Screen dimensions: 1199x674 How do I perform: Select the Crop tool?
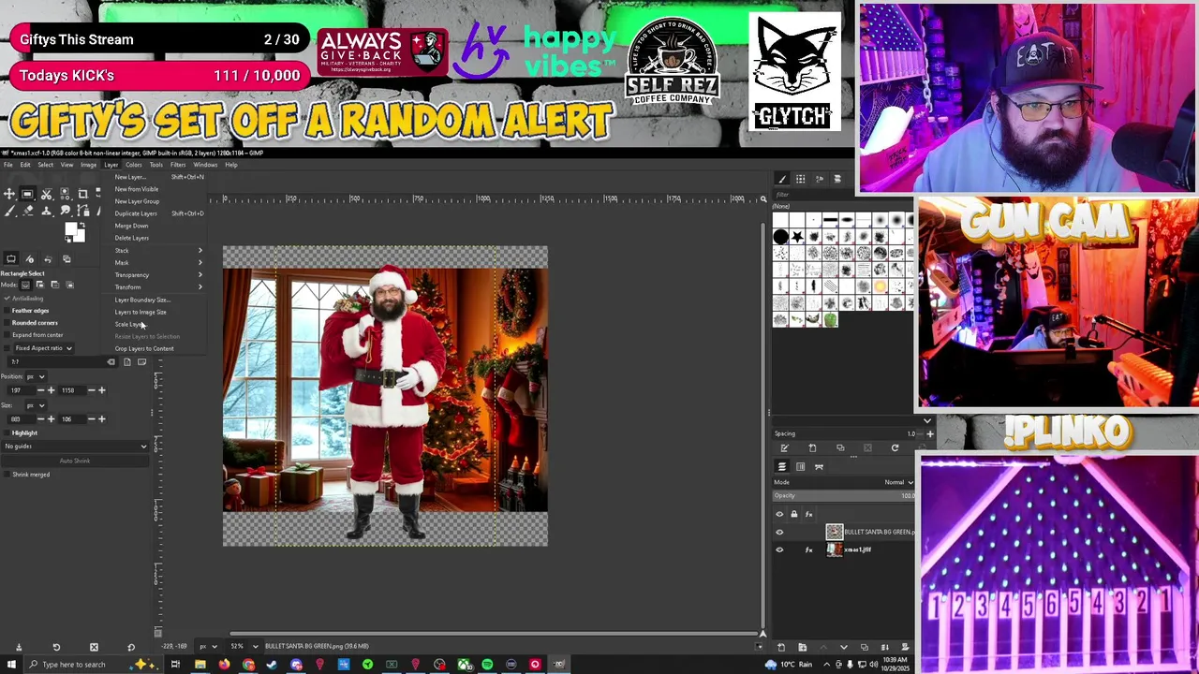[83, 194]
